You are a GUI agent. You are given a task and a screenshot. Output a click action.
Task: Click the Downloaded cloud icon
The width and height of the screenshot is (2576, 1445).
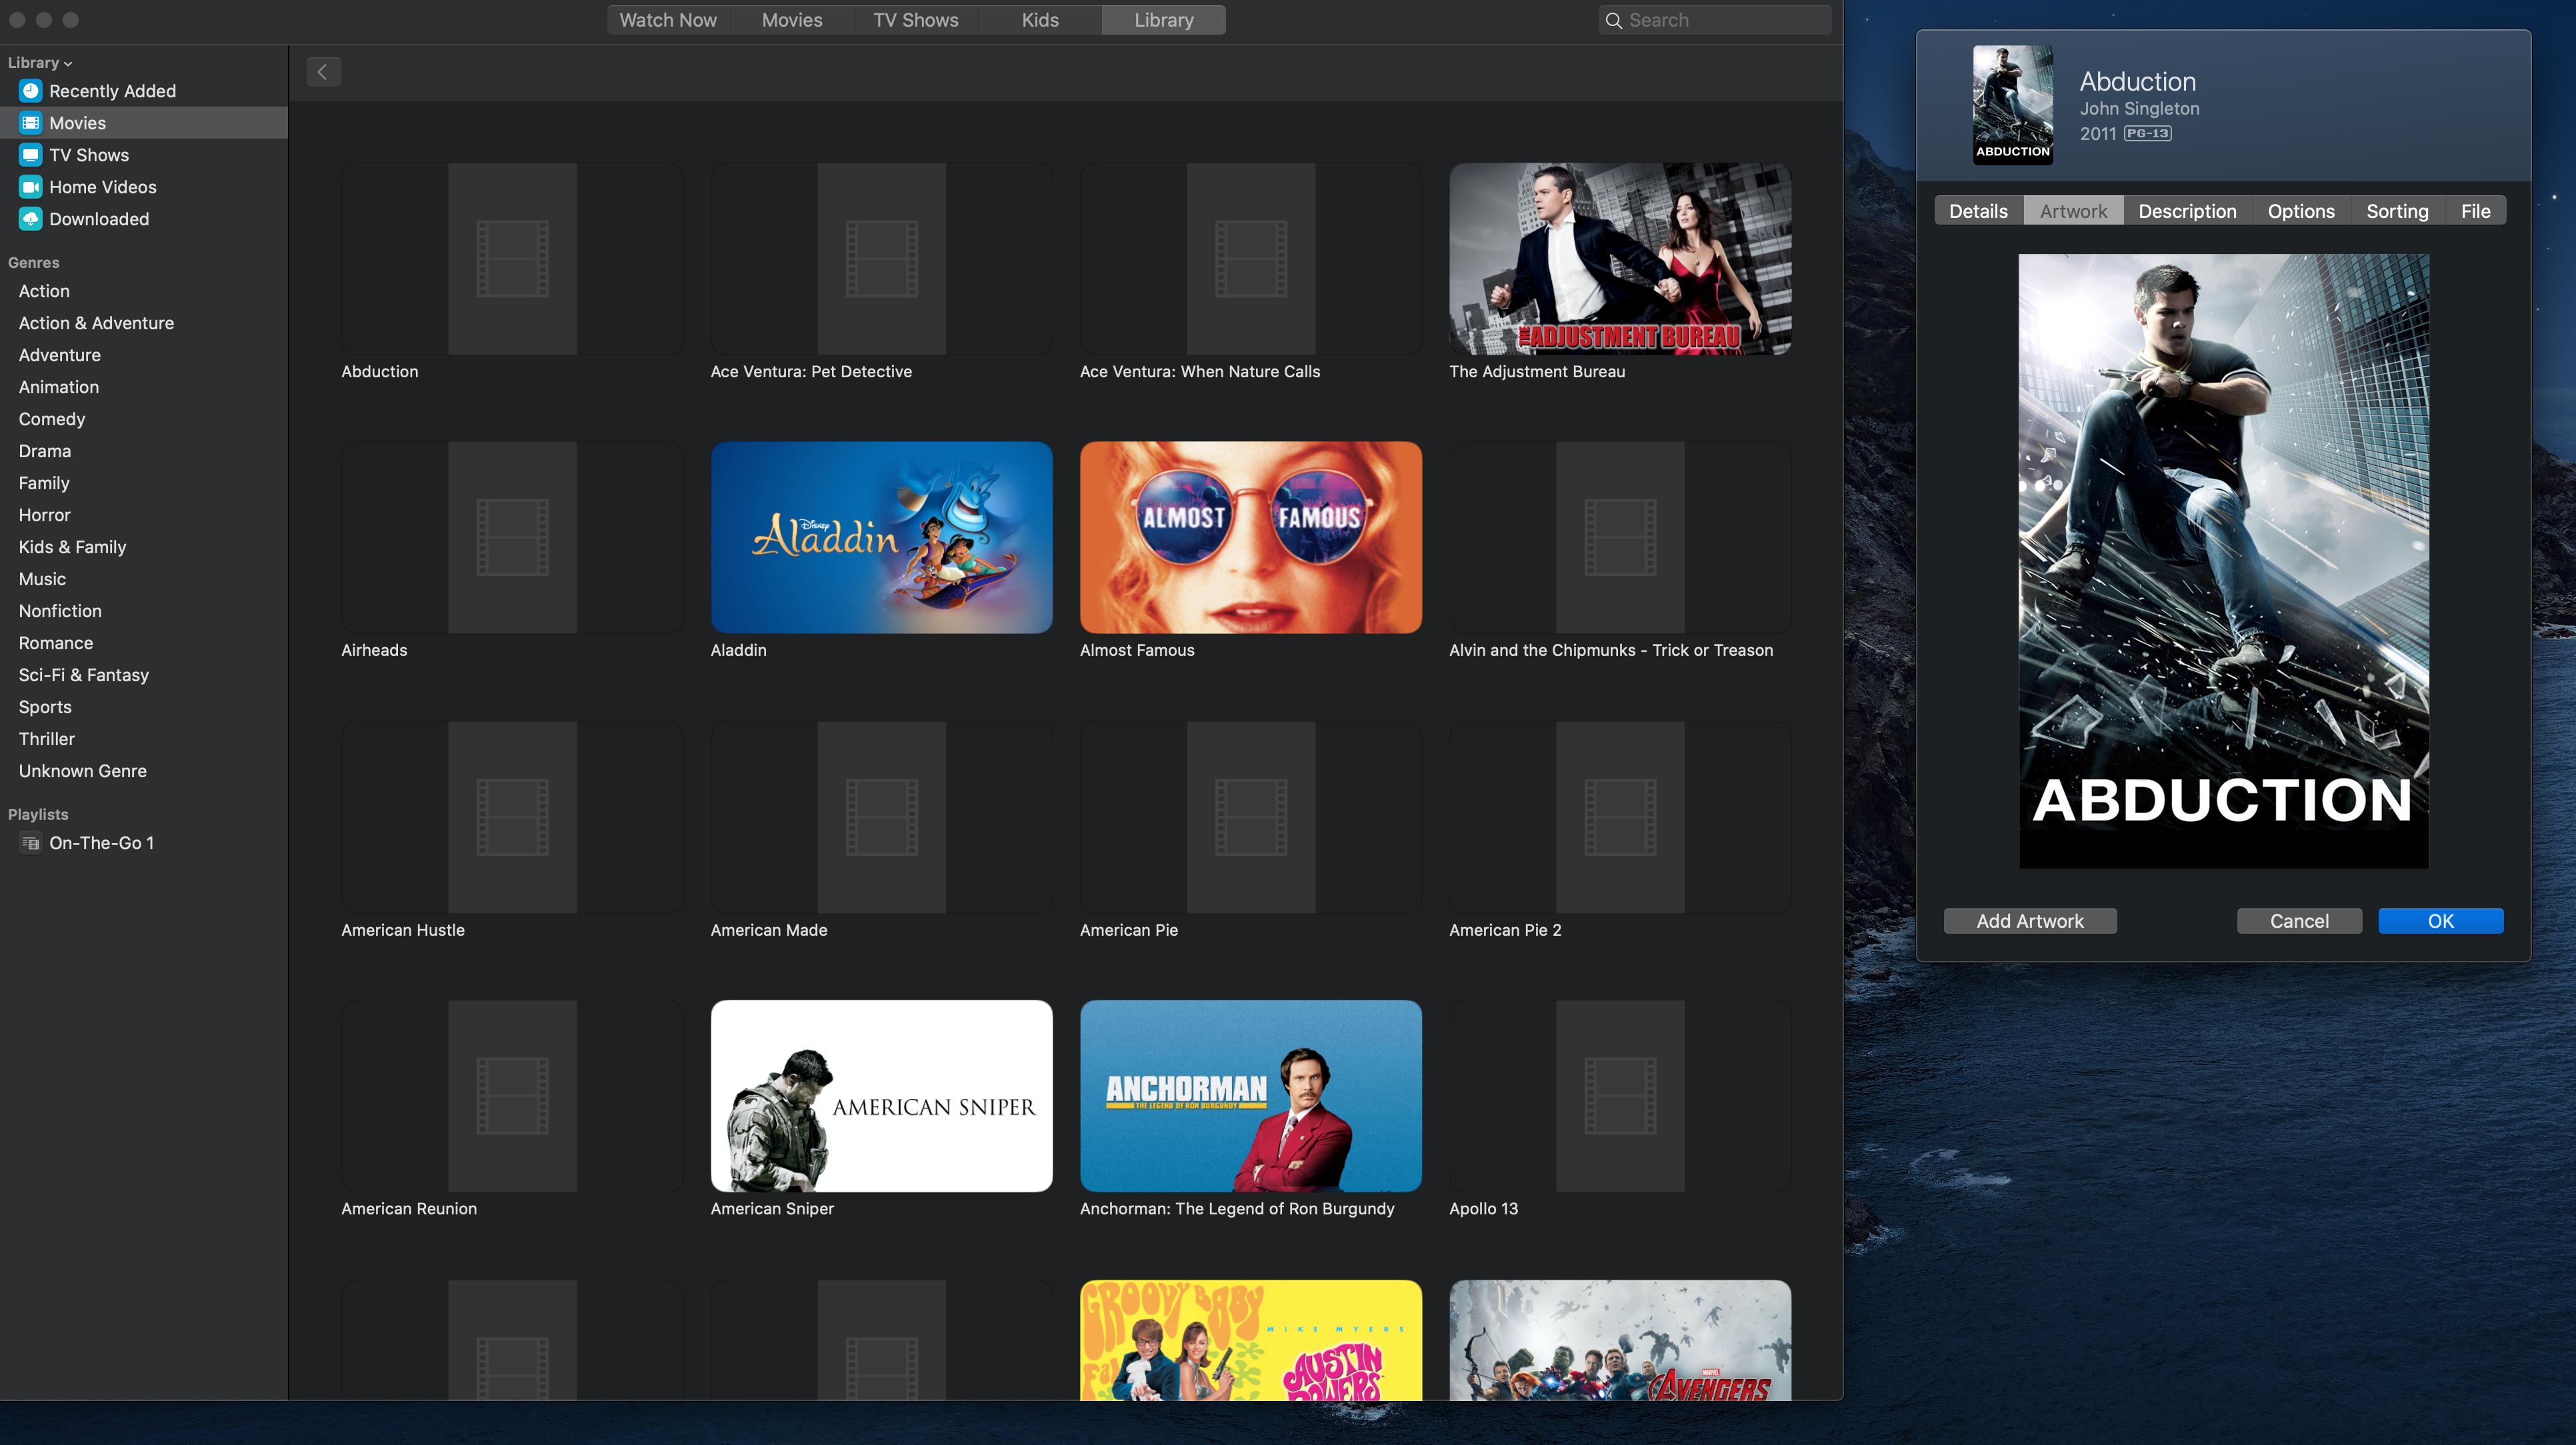[x=31, y=219]
